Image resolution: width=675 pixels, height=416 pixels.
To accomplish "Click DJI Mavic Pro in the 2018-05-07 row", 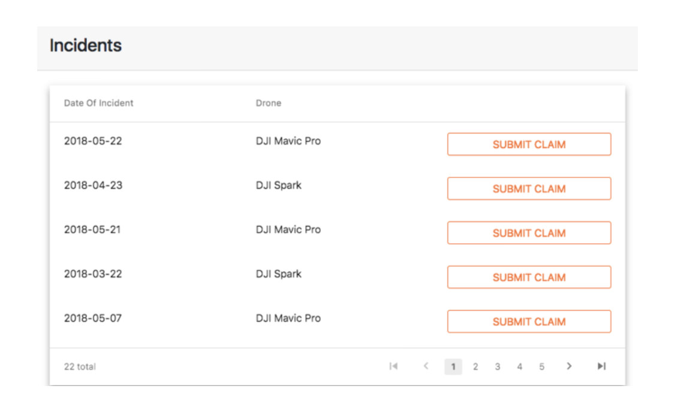I will (x=288, y=318).
